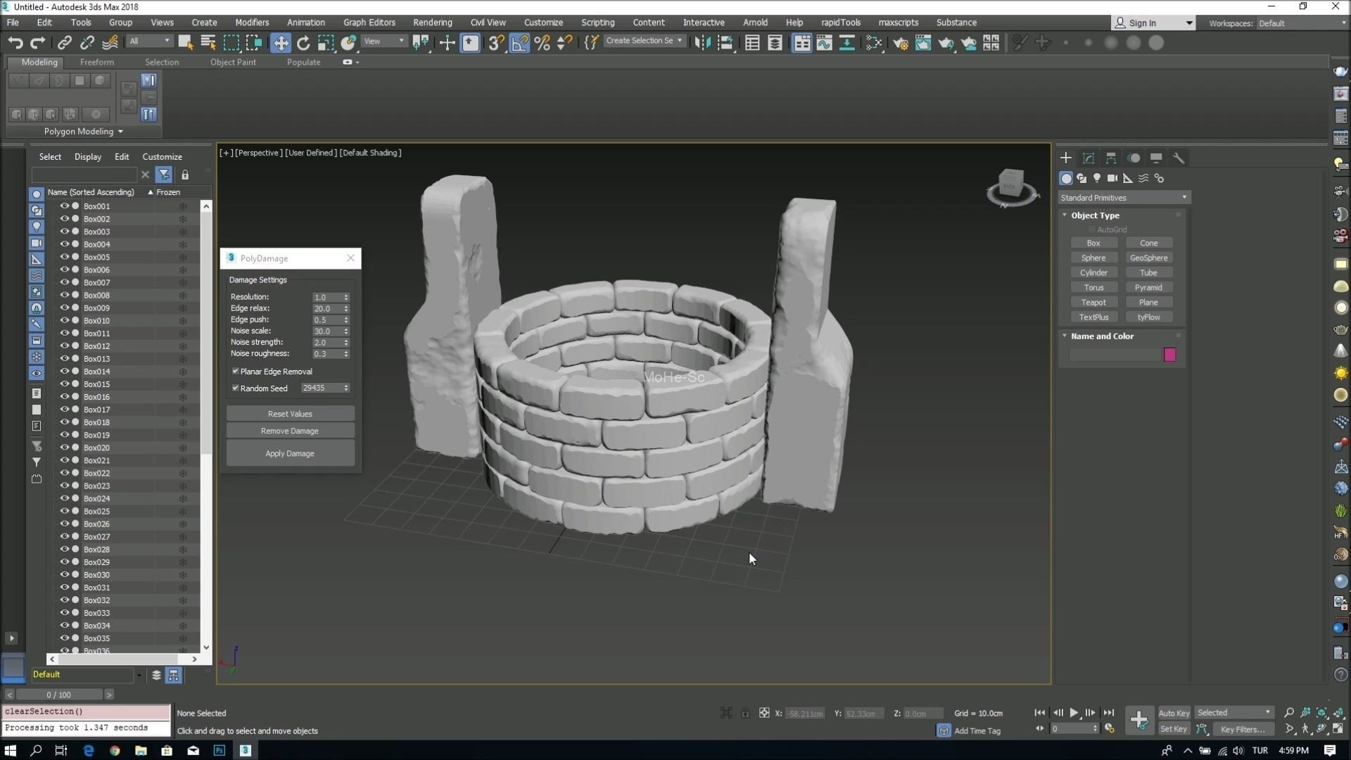Image resolution: width=1351 pixels, height=760 pixels.
Task: Open the Utilities panel wrench icon
Action: [x=1179, y=158]
